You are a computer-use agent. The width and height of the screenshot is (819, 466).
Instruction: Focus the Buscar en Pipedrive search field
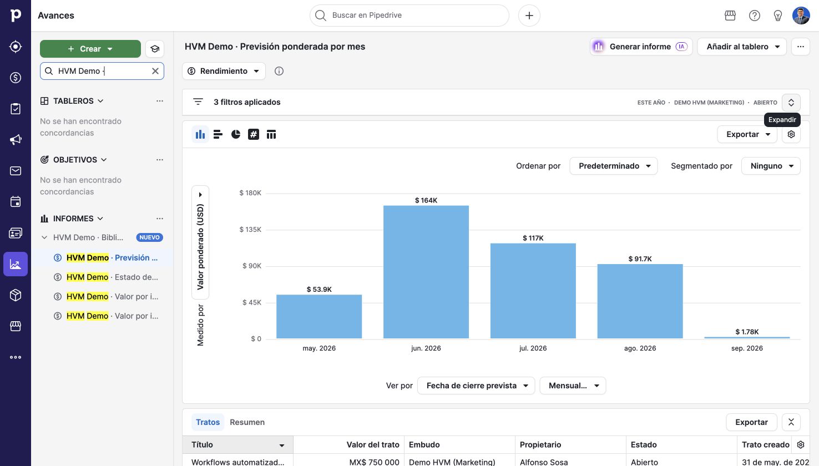tap(410, 16)
